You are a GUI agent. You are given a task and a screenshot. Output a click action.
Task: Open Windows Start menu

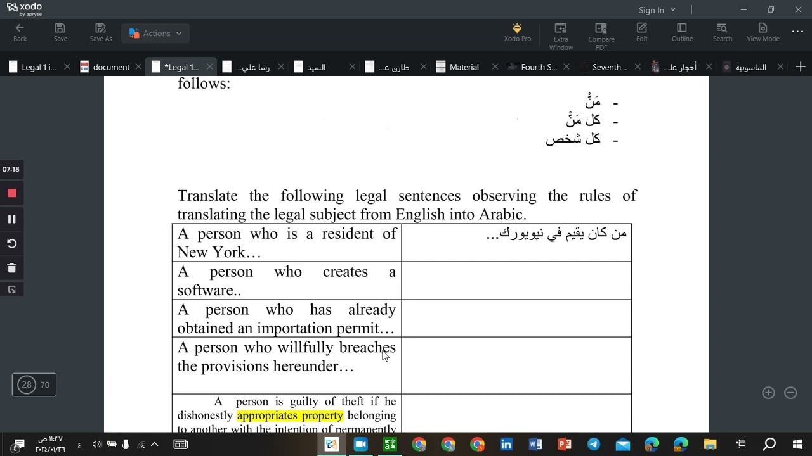pyautogui.click(x=798, y=444)
